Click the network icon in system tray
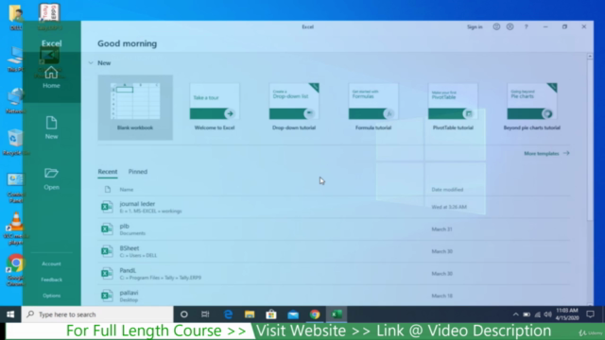 point(537,314)
